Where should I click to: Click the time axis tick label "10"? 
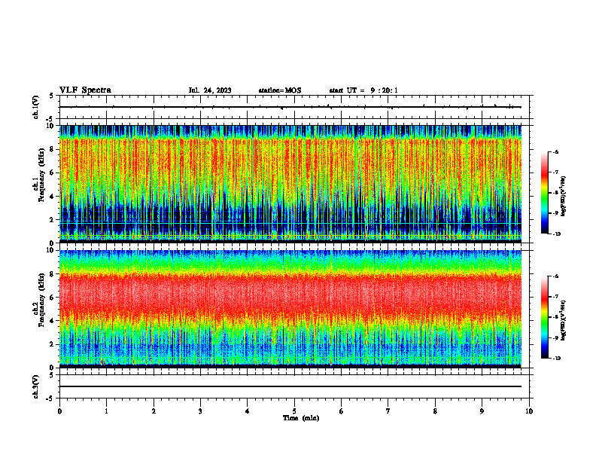(x=529, y=411)
